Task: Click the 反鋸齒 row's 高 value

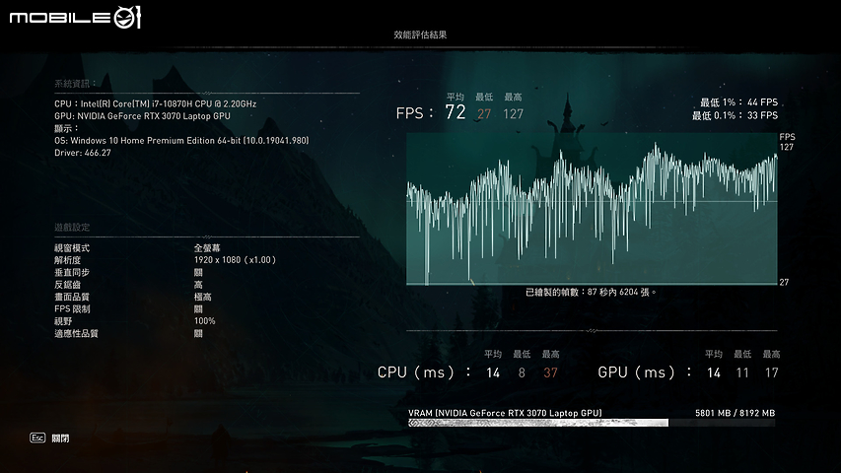Action: 198,285
